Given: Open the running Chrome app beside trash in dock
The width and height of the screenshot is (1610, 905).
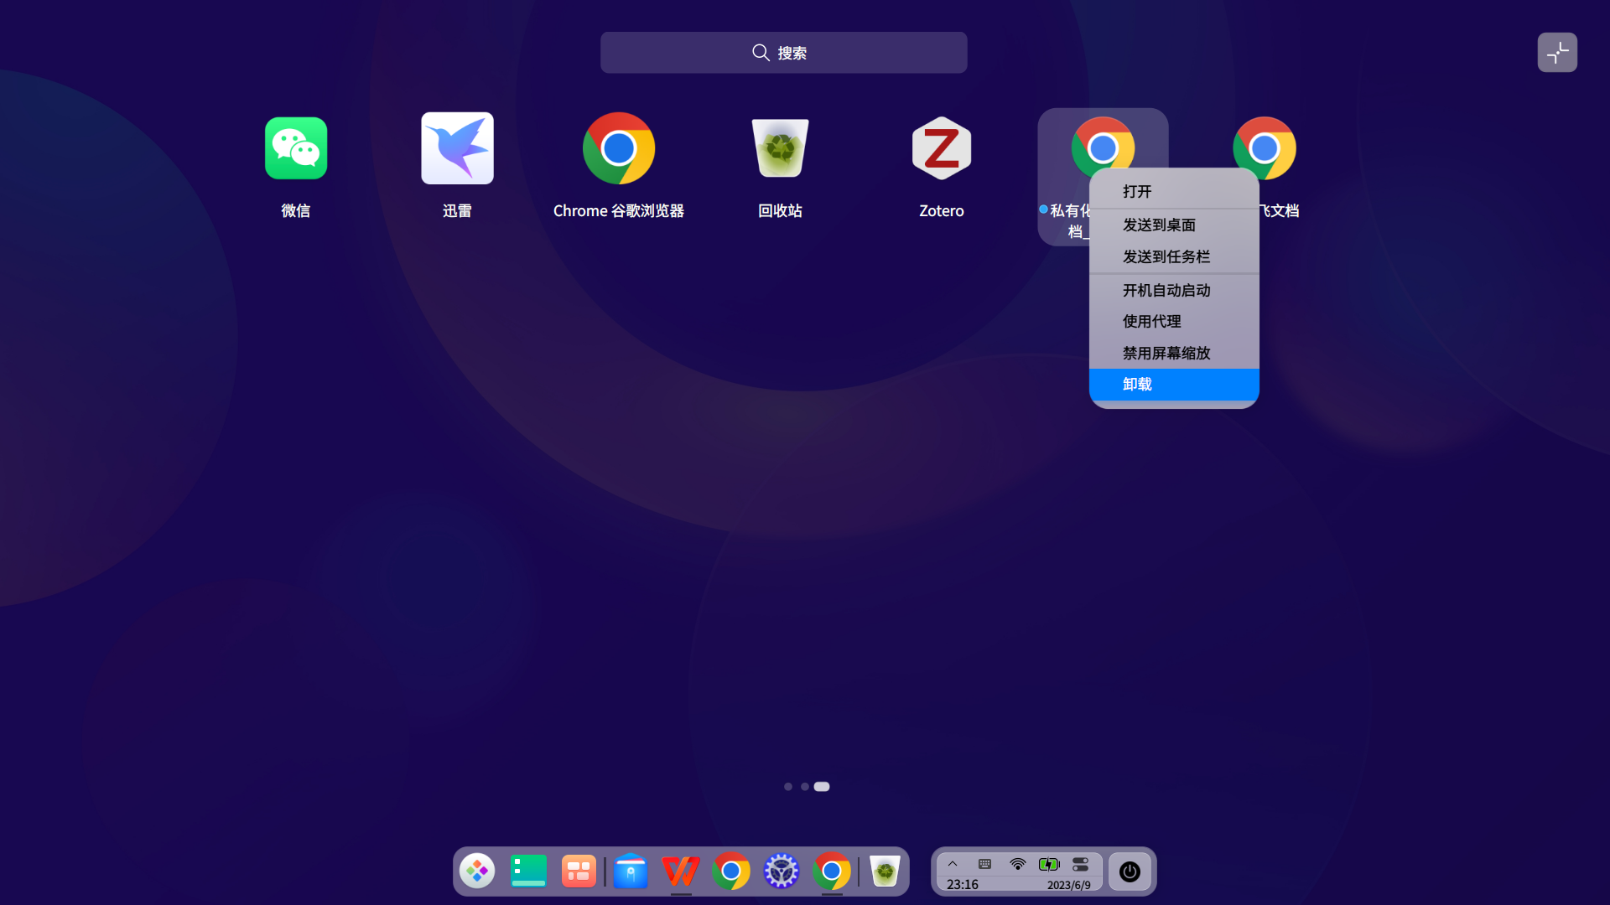Looking at the screenshot, I should coord(832,871).
